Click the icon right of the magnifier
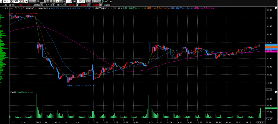 point(26,1)
